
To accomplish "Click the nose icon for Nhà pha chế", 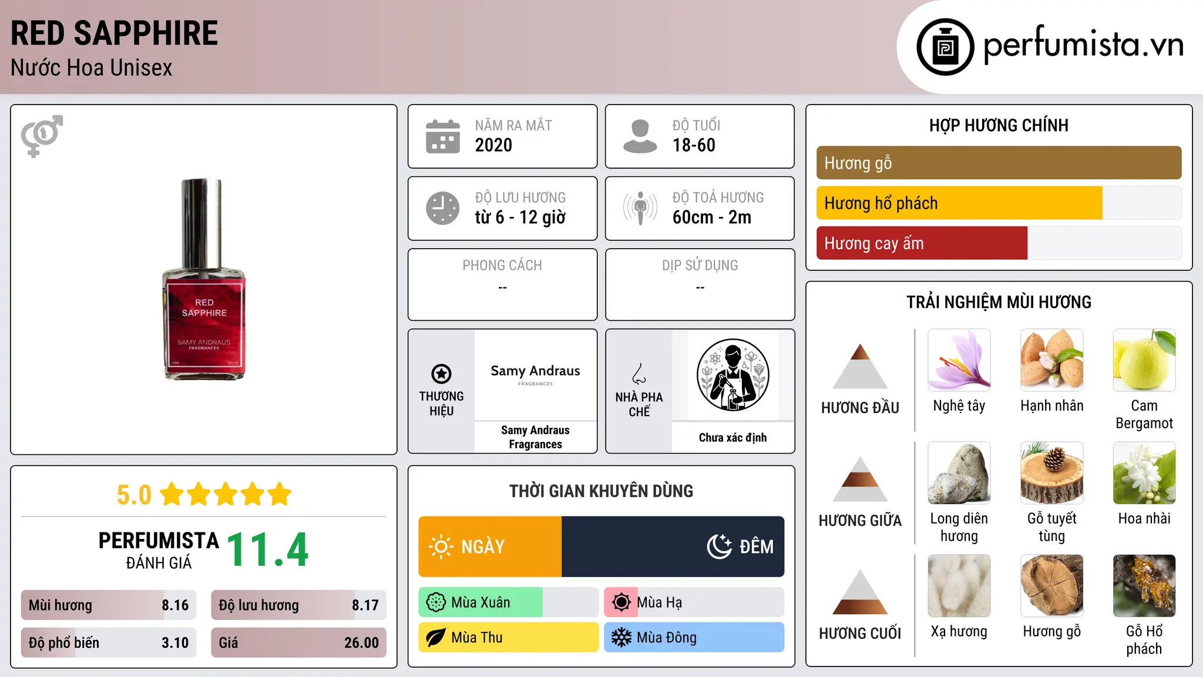I will point(639,374).
